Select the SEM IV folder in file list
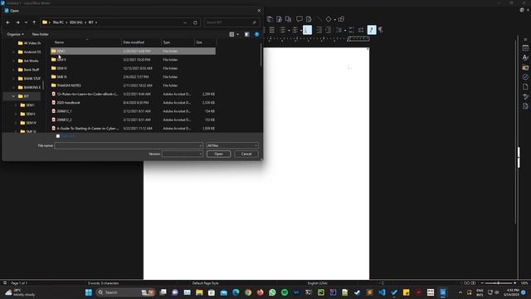Viewport: 531px width, 299px height. [133, 68]
